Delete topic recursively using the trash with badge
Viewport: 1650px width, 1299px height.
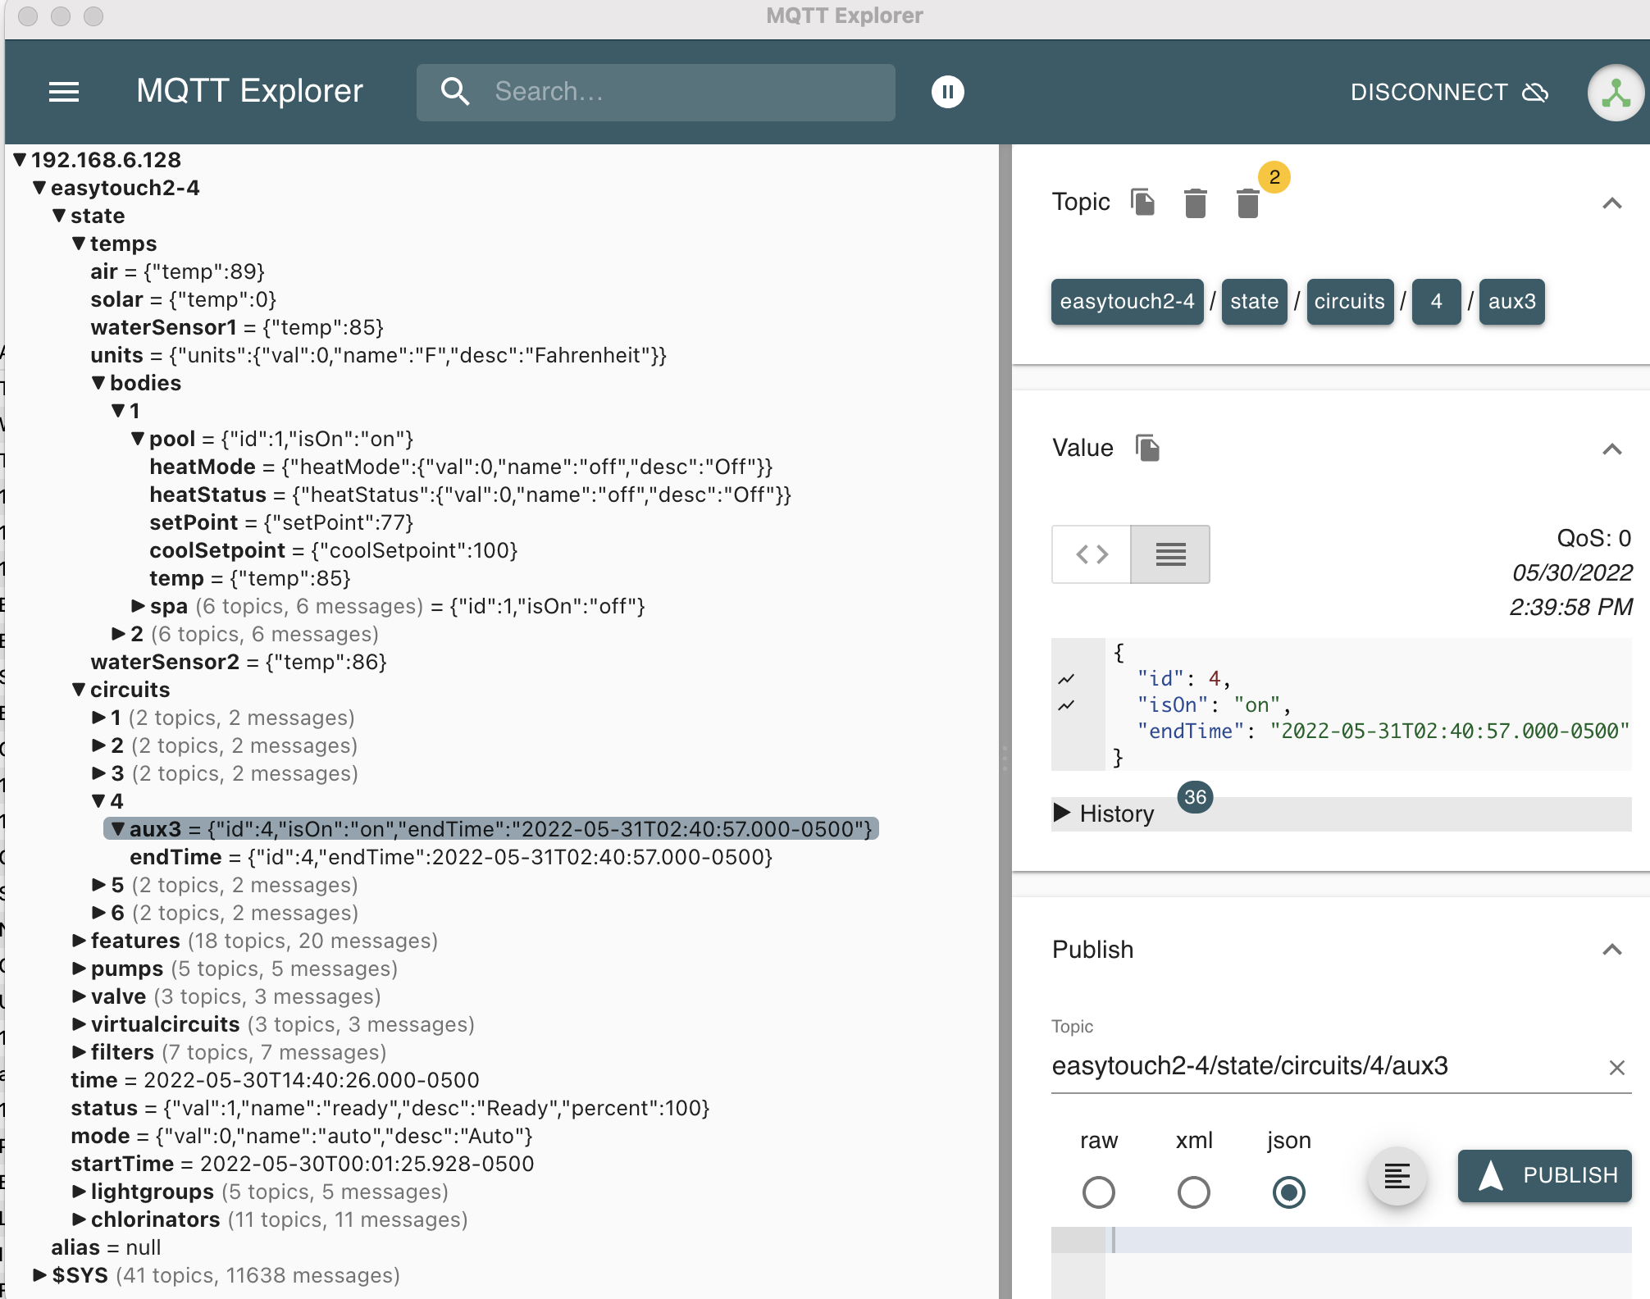[x=1247, y=203]
